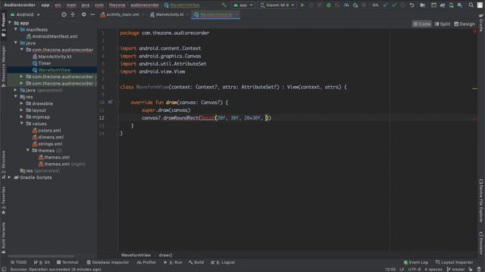485x272 pixels.
Task: Click the master git branch widget
Action: point(455,269)
